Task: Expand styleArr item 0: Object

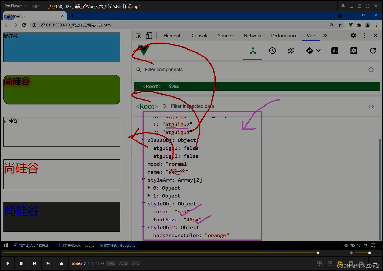Action: pyautogui.click(x=149, y=187)
